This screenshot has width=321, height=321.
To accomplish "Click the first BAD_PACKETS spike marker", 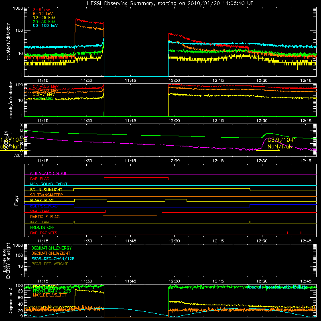I will click(x=287, y=233).
